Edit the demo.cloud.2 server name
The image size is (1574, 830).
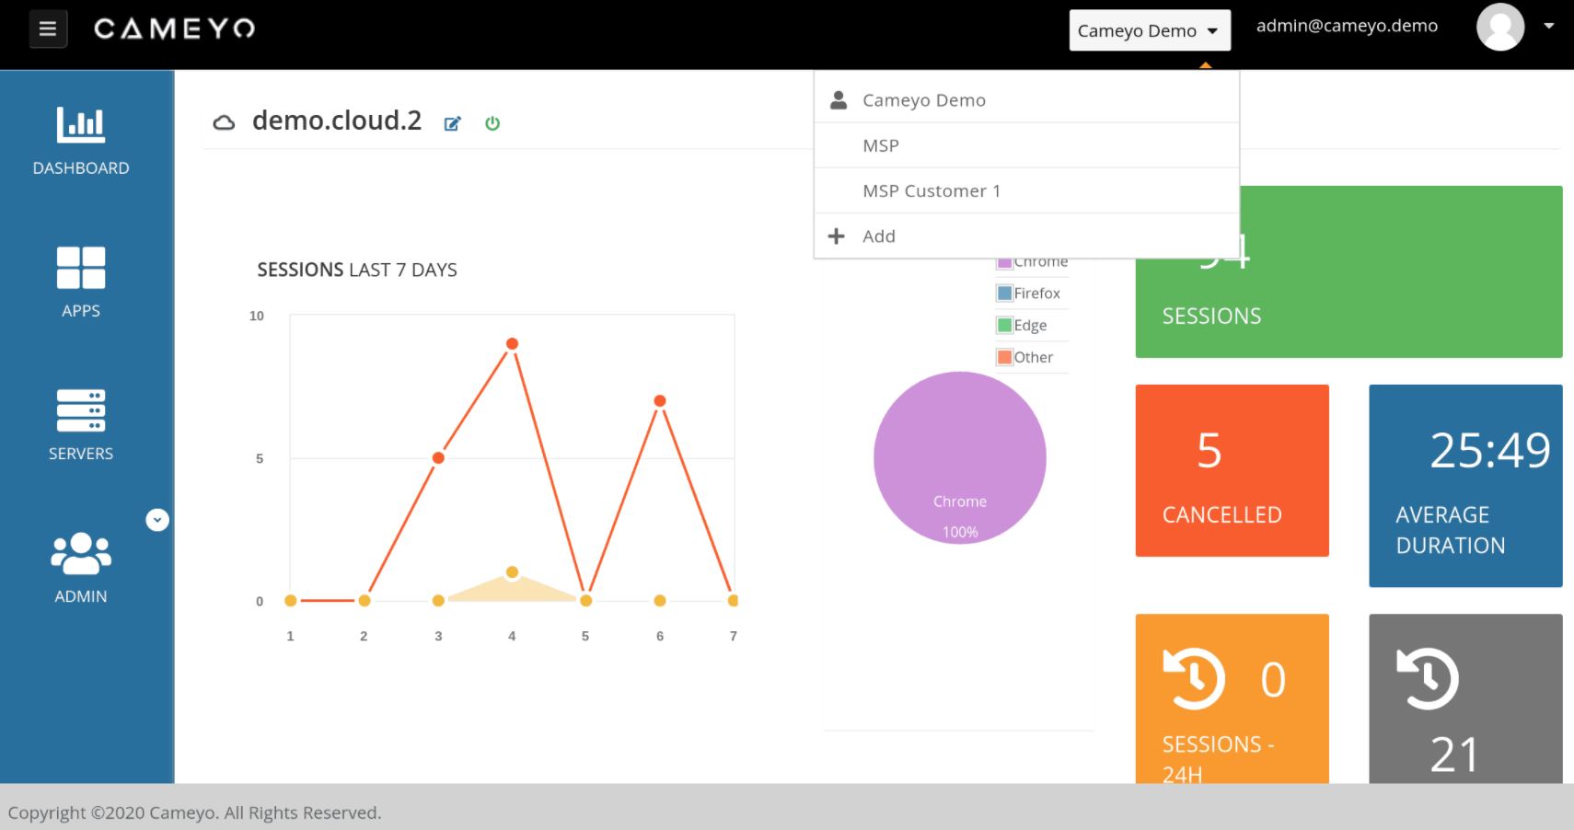click(452, 123)
